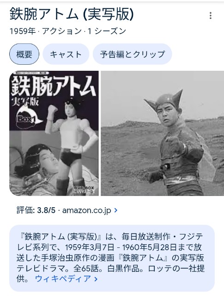Open the 予告編とクリップ tab
Viewport: 224px width, 296px height.
pyautogui.click(x=132, y=54)
